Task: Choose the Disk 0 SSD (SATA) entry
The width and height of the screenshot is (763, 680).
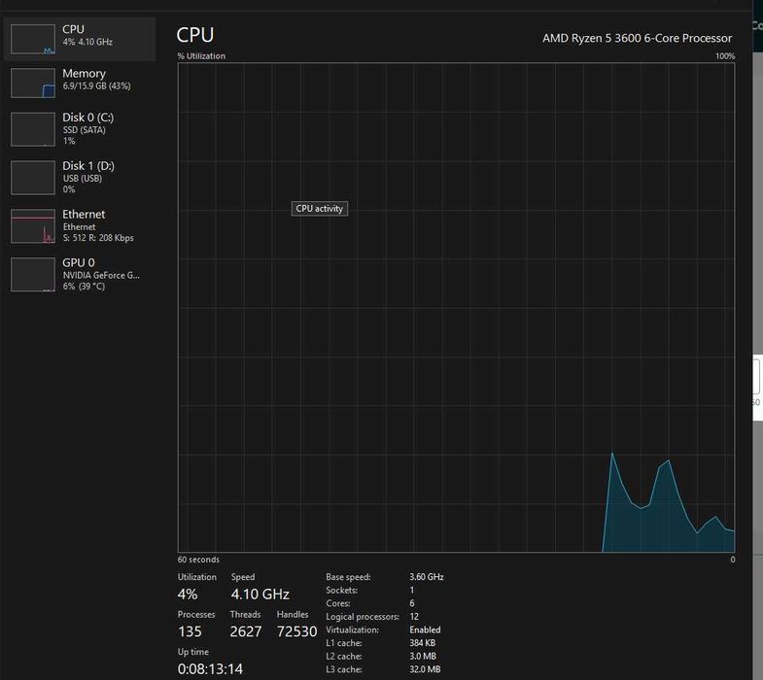Action: (x=80, y=129)
